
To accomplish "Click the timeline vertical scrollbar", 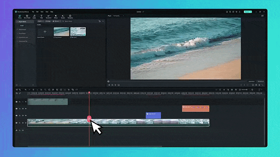I will tap(265, 121).
